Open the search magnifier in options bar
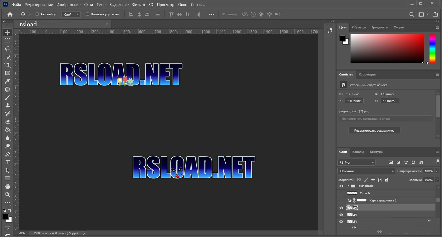The width and height of the screenshot is (442, 237). pyautogui.click(x=412, y=14)
